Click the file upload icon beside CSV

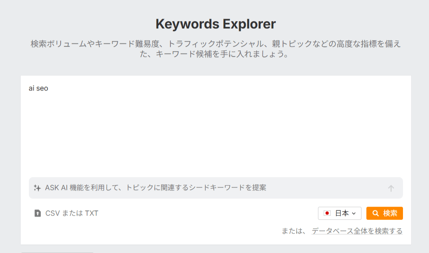37,213
